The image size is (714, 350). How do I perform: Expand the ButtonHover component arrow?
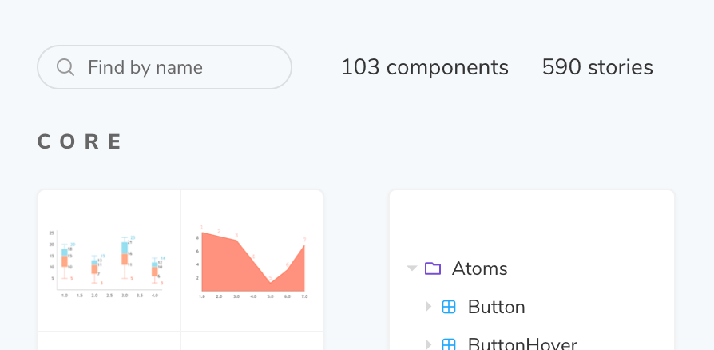coord(428,344)
